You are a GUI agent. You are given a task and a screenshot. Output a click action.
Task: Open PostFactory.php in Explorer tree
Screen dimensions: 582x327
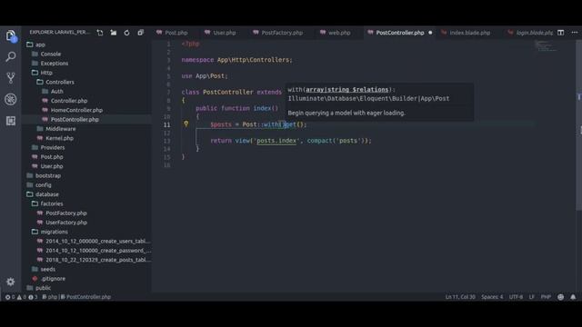(x=66, y=213)
